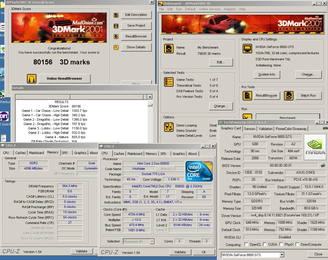Click the Edit Description button

136,15
